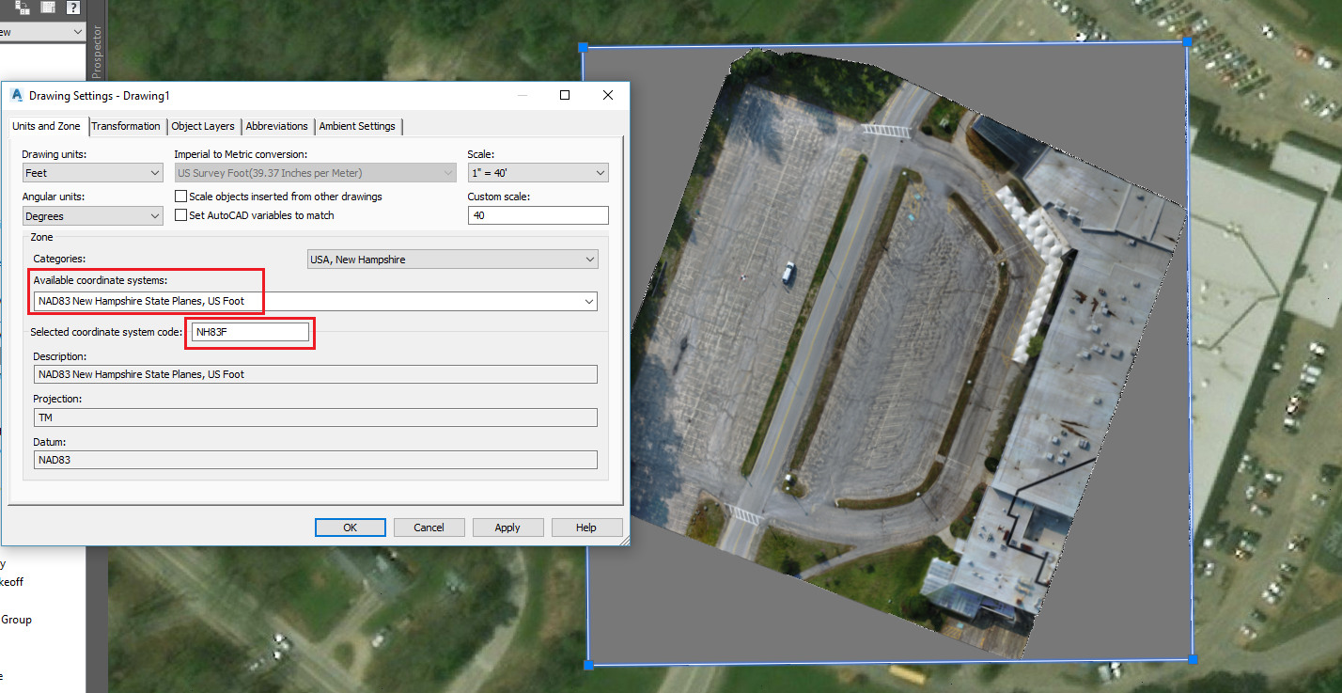Screen dimensions: 1342x693
Task: Open the Categories dropdown USA, New Hampshire
Action: [453, 259]
